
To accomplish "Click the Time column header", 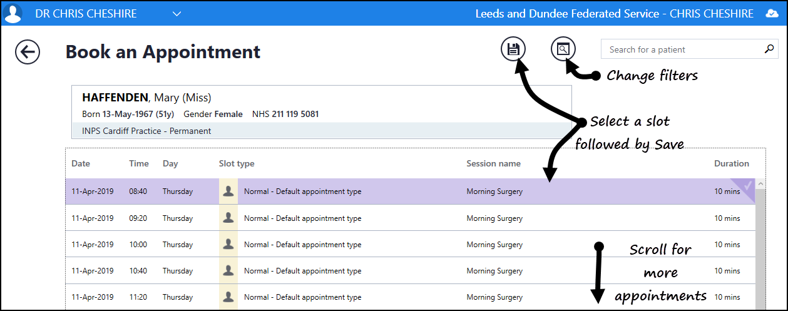I will coord(139,164).
